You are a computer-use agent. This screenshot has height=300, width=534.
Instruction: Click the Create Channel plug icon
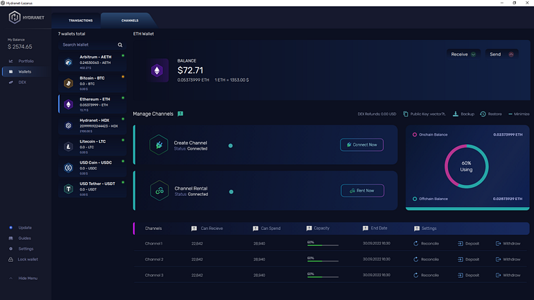click(159, 145)
